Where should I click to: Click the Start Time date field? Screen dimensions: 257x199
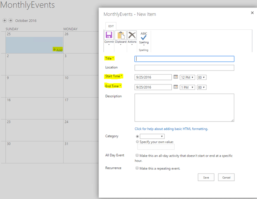point(153,77)
